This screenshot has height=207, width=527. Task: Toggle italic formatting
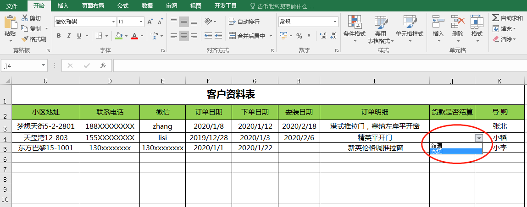pyautogui.click(x=69, y=36)
